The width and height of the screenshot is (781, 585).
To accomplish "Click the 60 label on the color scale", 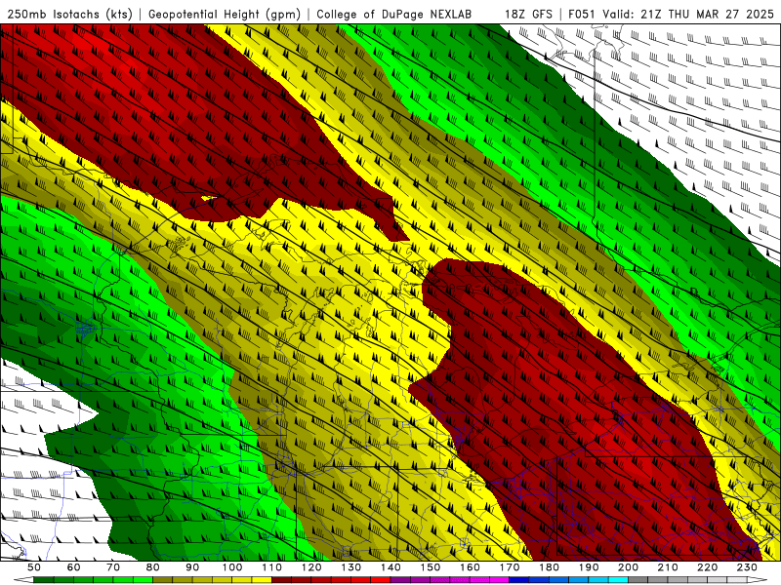I will [74, 567].
